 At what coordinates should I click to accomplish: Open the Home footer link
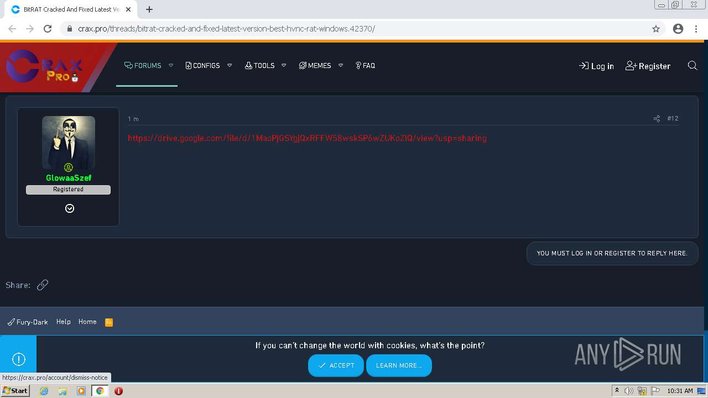pyautogui.click(x=87, y=322)
